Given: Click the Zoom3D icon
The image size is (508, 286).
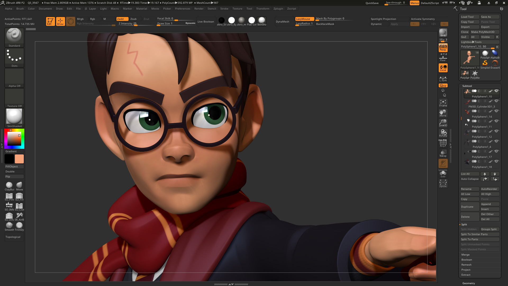Looking at the screenshot, I should click(x=443, y=123).
